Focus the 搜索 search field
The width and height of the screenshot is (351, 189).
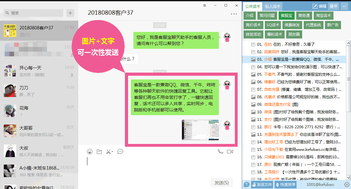coord(34,13)
